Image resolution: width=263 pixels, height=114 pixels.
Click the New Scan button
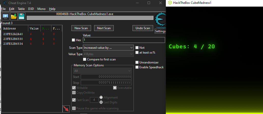click(x=81, y=28)
